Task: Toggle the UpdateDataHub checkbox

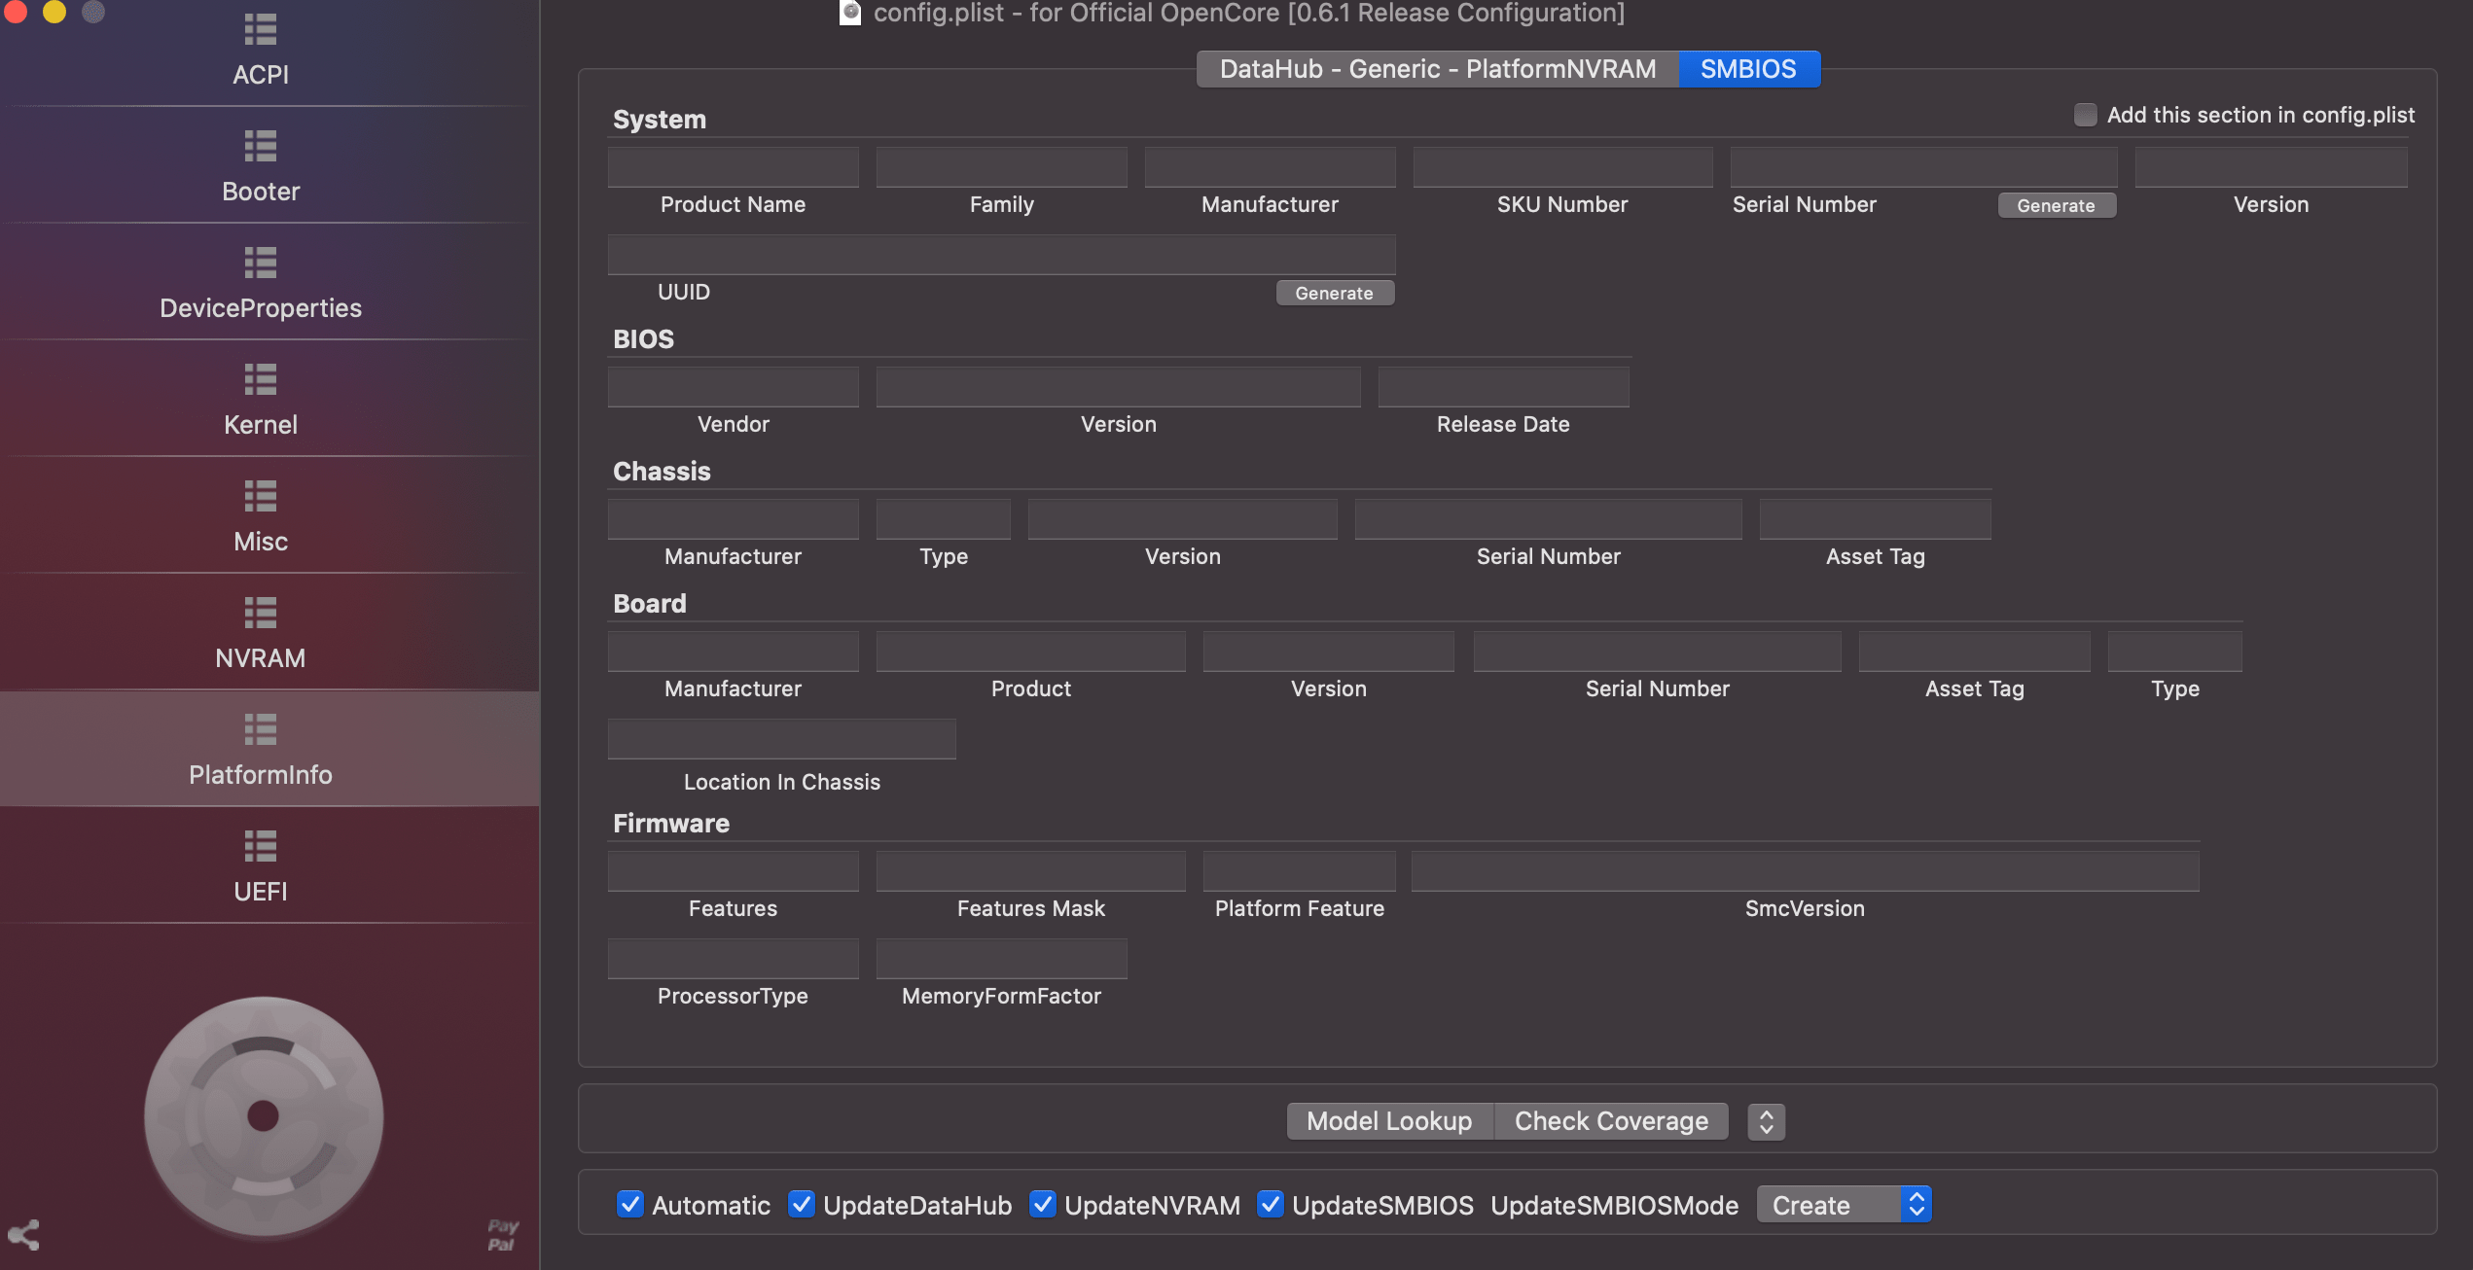Action: 802,1204
